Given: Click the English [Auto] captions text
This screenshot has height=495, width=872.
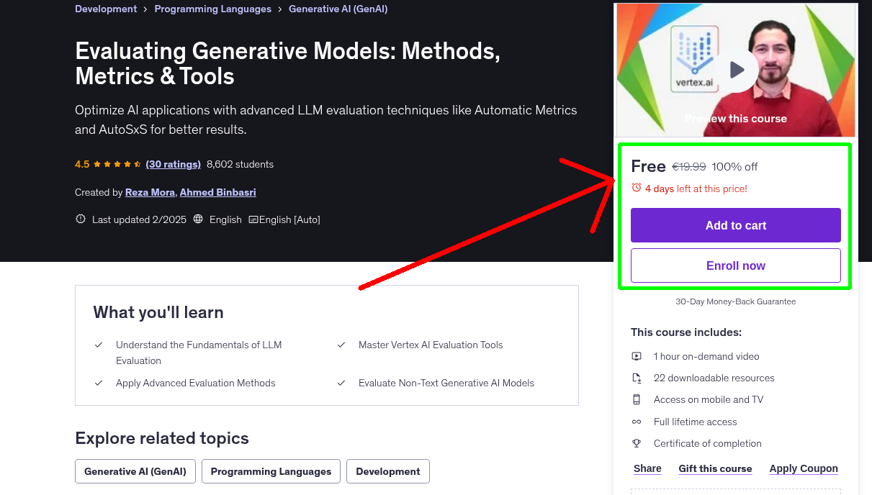Looking at the screenshot, I should 289,219.
